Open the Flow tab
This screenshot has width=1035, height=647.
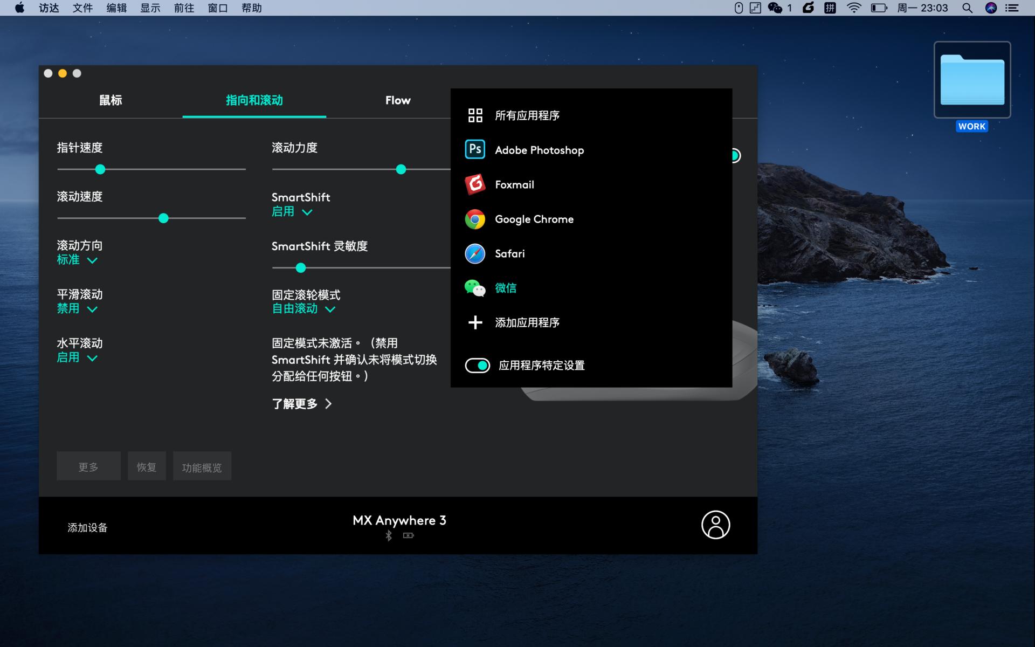397,100
